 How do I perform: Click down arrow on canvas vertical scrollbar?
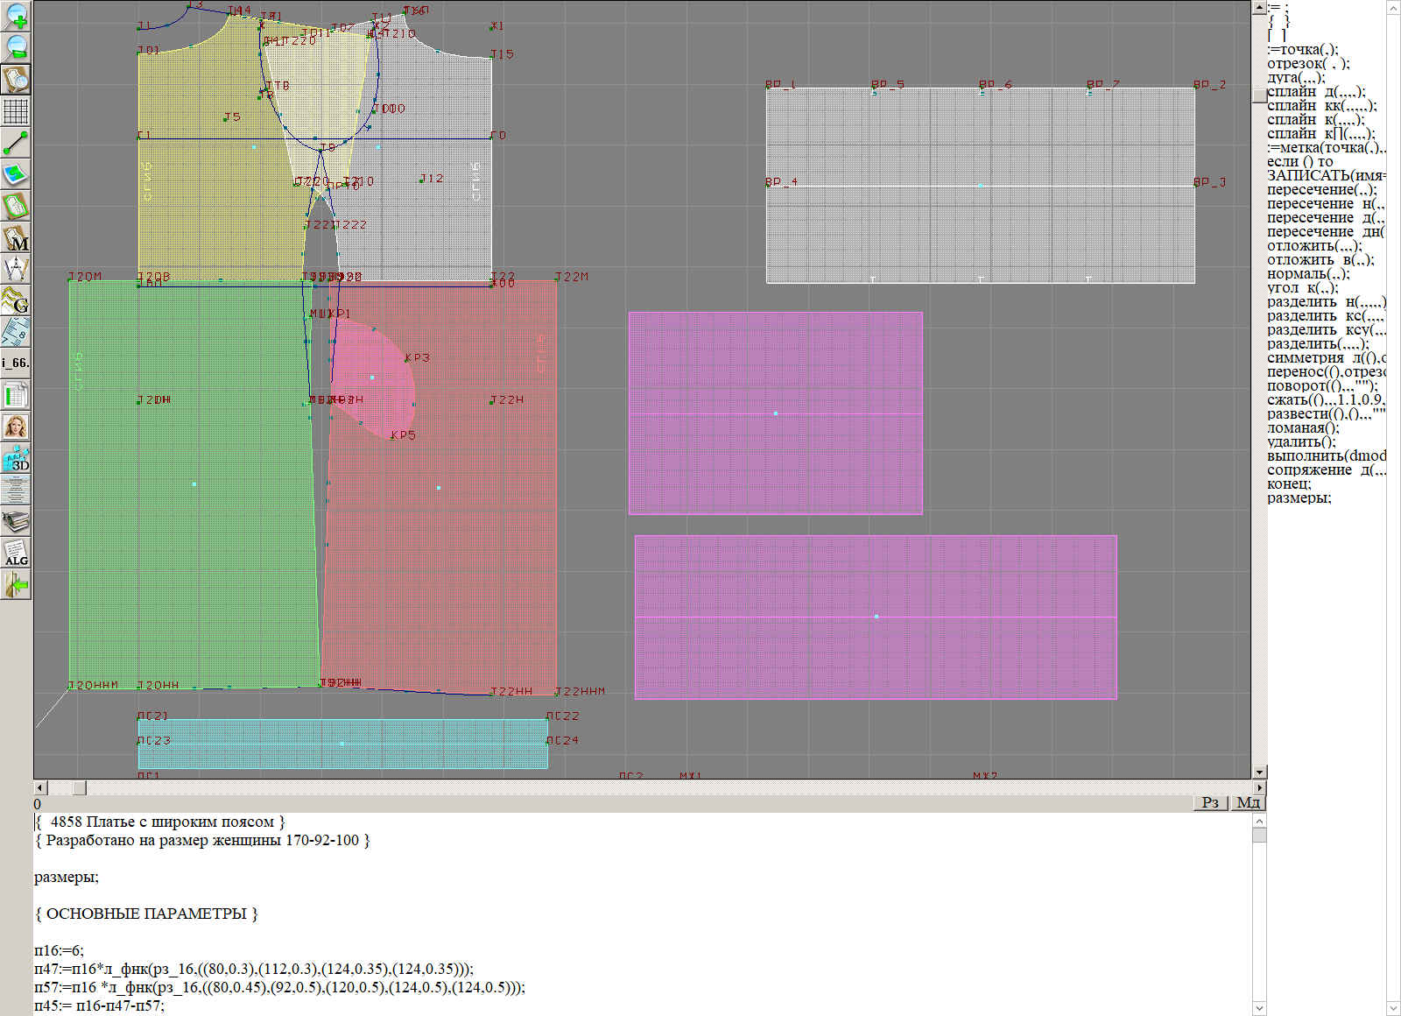[1259, 772]
